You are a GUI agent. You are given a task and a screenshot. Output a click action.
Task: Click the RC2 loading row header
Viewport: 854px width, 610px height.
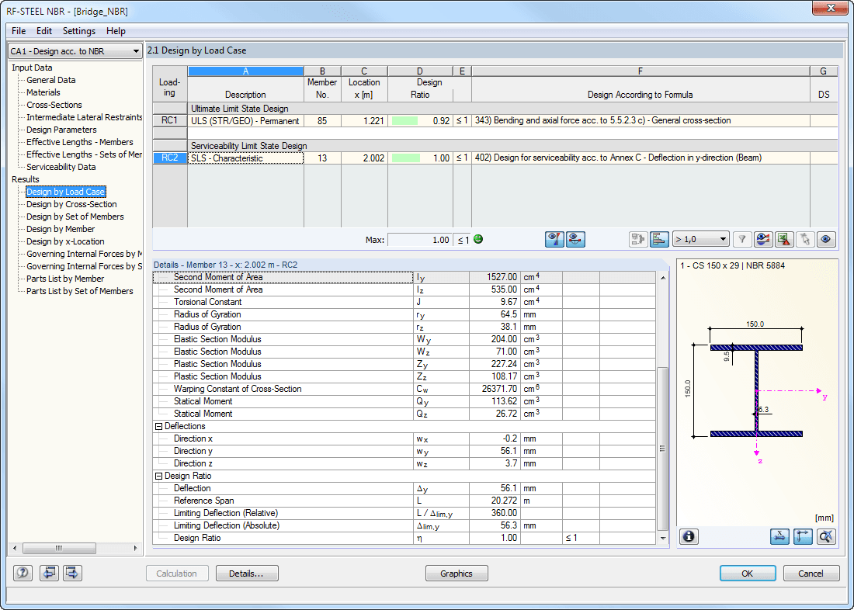tap(169, 158)
